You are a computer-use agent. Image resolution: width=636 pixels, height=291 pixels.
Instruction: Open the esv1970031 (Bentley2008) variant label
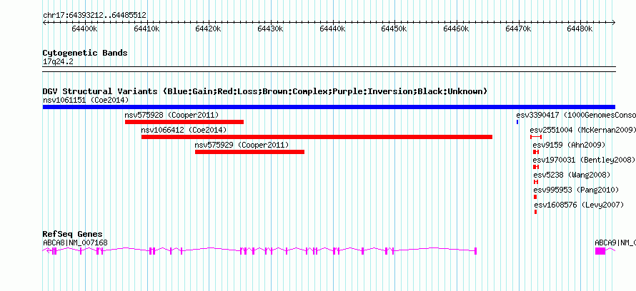[584, 160]
